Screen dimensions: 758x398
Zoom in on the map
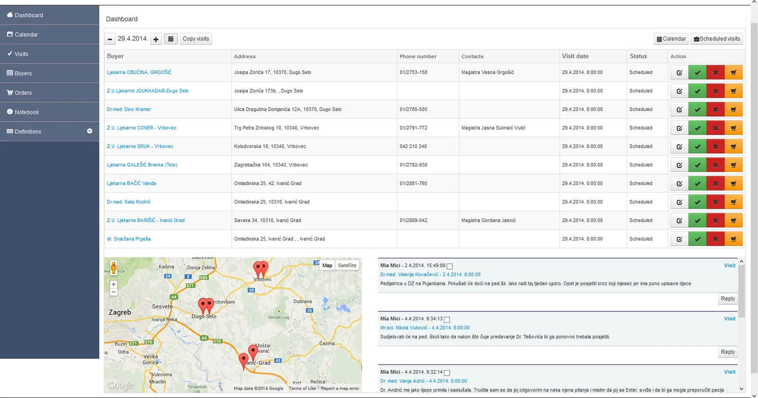(x=114, y=284)
